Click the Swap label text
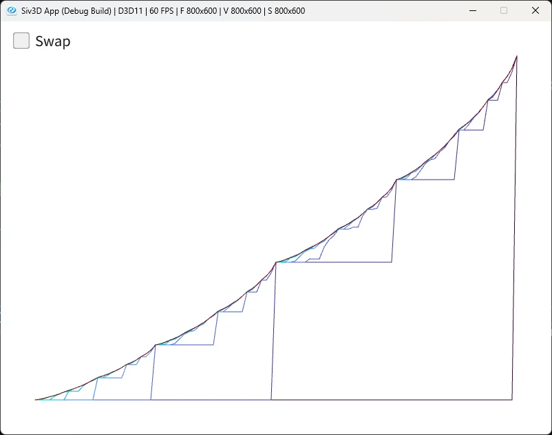The width and height of the screenshot is (552, 435). point(53,41)
